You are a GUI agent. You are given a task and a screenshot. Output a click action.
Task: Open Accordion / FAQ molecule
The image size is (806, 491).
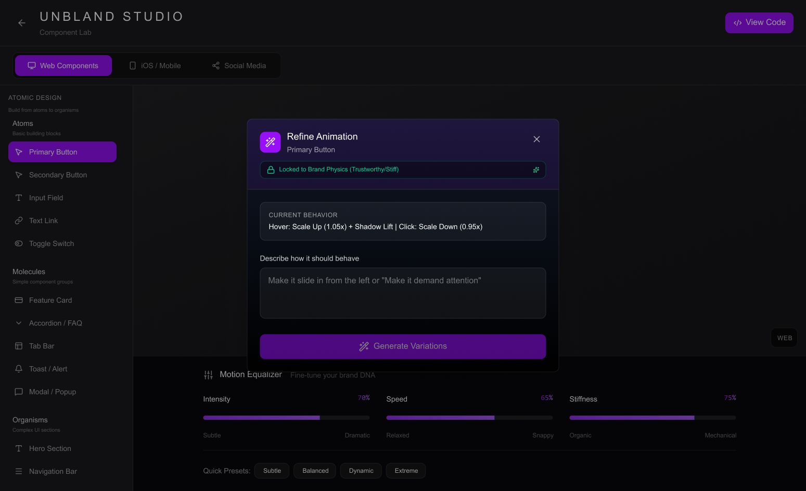[62, 323]
